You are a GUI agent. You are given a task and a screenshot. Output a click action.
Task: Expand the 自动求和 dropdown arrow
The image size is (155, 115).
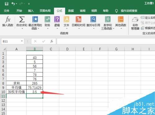[22, 28]
